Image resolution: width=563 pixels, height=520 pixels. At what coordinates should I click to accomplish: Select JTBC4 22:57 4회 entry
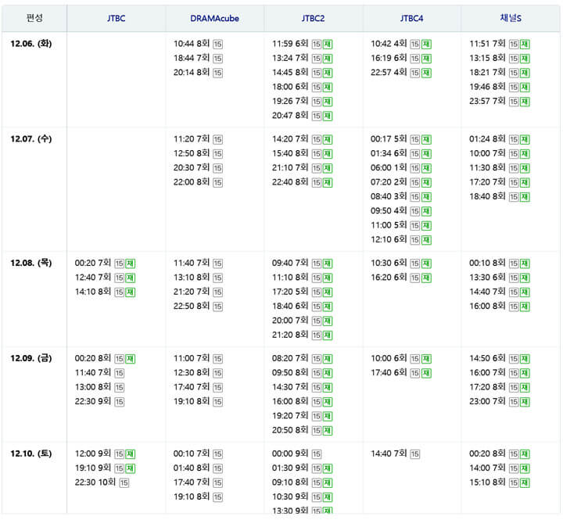point(389,72)
